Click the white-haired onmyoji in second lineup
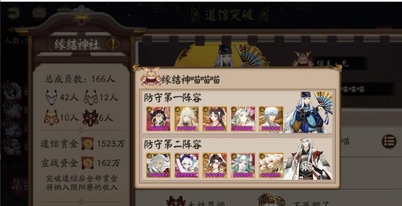The width and height of the screenshot is (402, 206). coord(308,159)
